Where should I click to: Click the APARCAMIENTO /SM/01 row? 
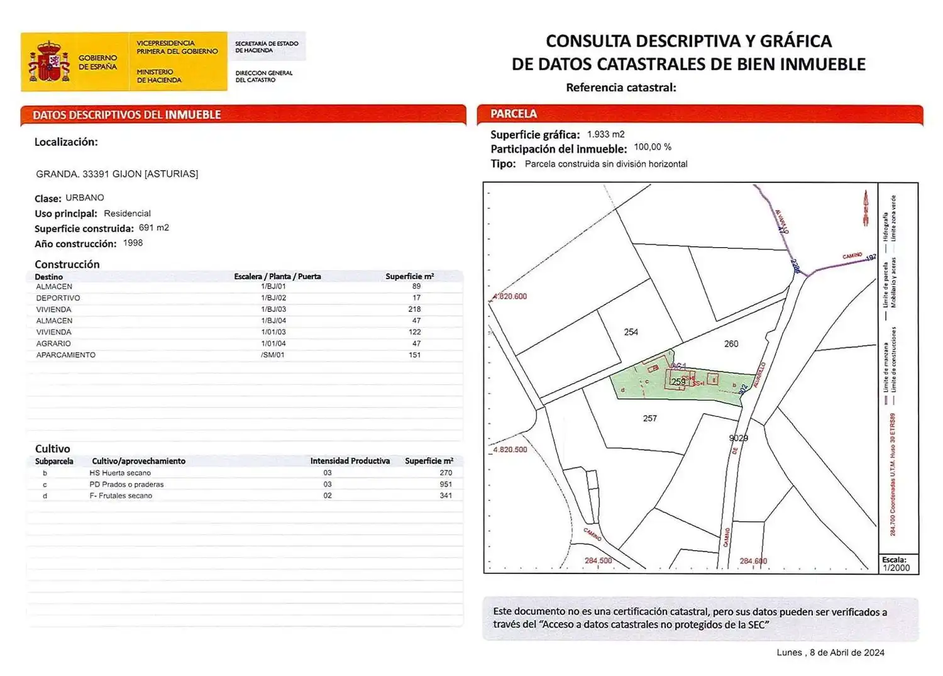point(245,355)
